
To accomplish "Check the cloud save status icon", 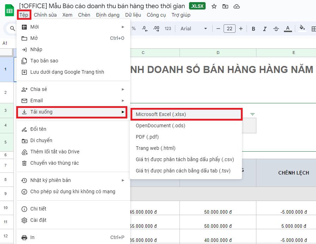I will pos(236,6).
